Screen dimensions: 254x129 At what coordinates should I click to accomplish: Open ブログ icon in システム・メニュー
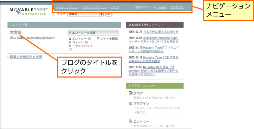[131, 93]
